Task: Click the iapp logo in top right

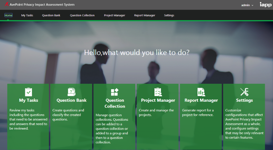Action: pos(265,5)
